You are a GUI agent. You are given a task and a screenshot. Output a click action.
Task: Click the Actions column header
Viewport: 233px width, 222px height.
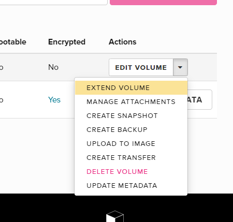[123, 42]
